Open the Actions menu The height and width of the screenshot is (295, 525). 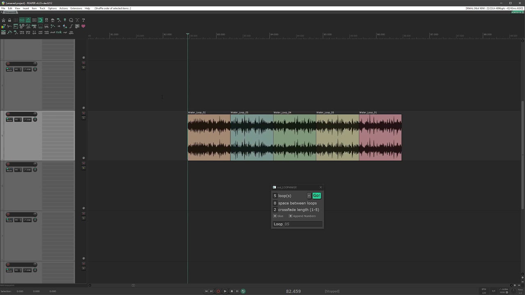pyautogui.click(x=64, y=8)
